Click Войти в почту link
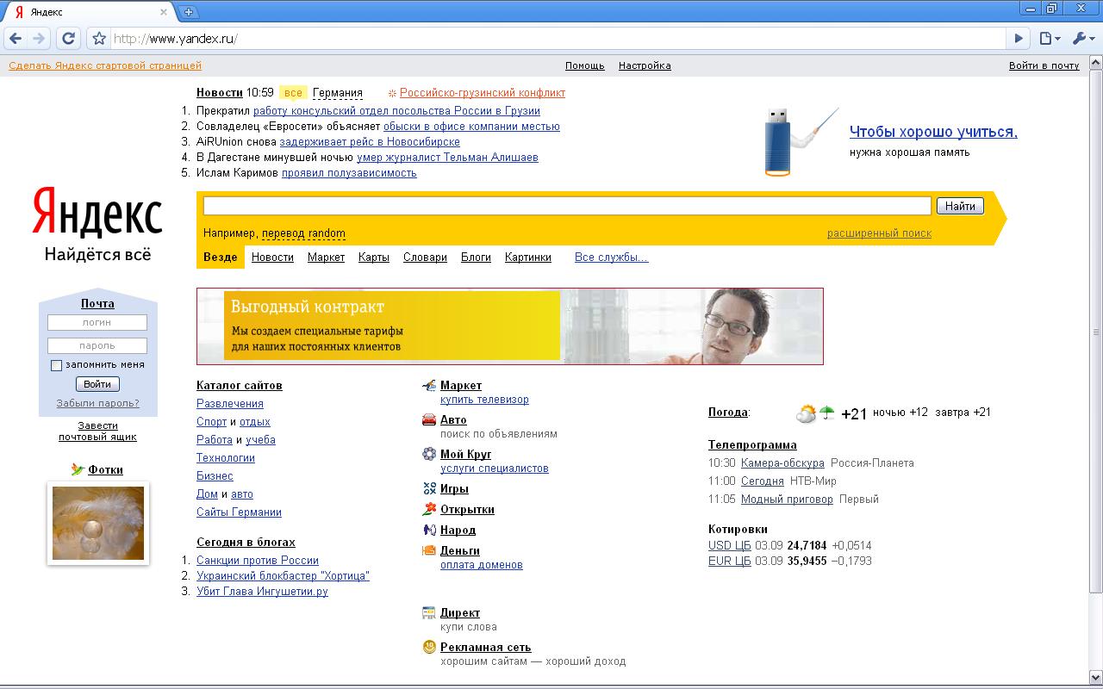The image size is (1103, 689). [1044, 65]
